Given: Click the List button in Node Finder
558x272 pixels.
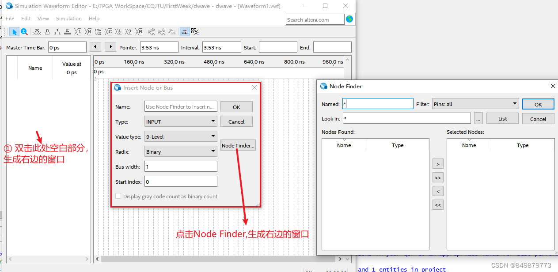Looking at the screenshot, I should click(x=502, y=118).
